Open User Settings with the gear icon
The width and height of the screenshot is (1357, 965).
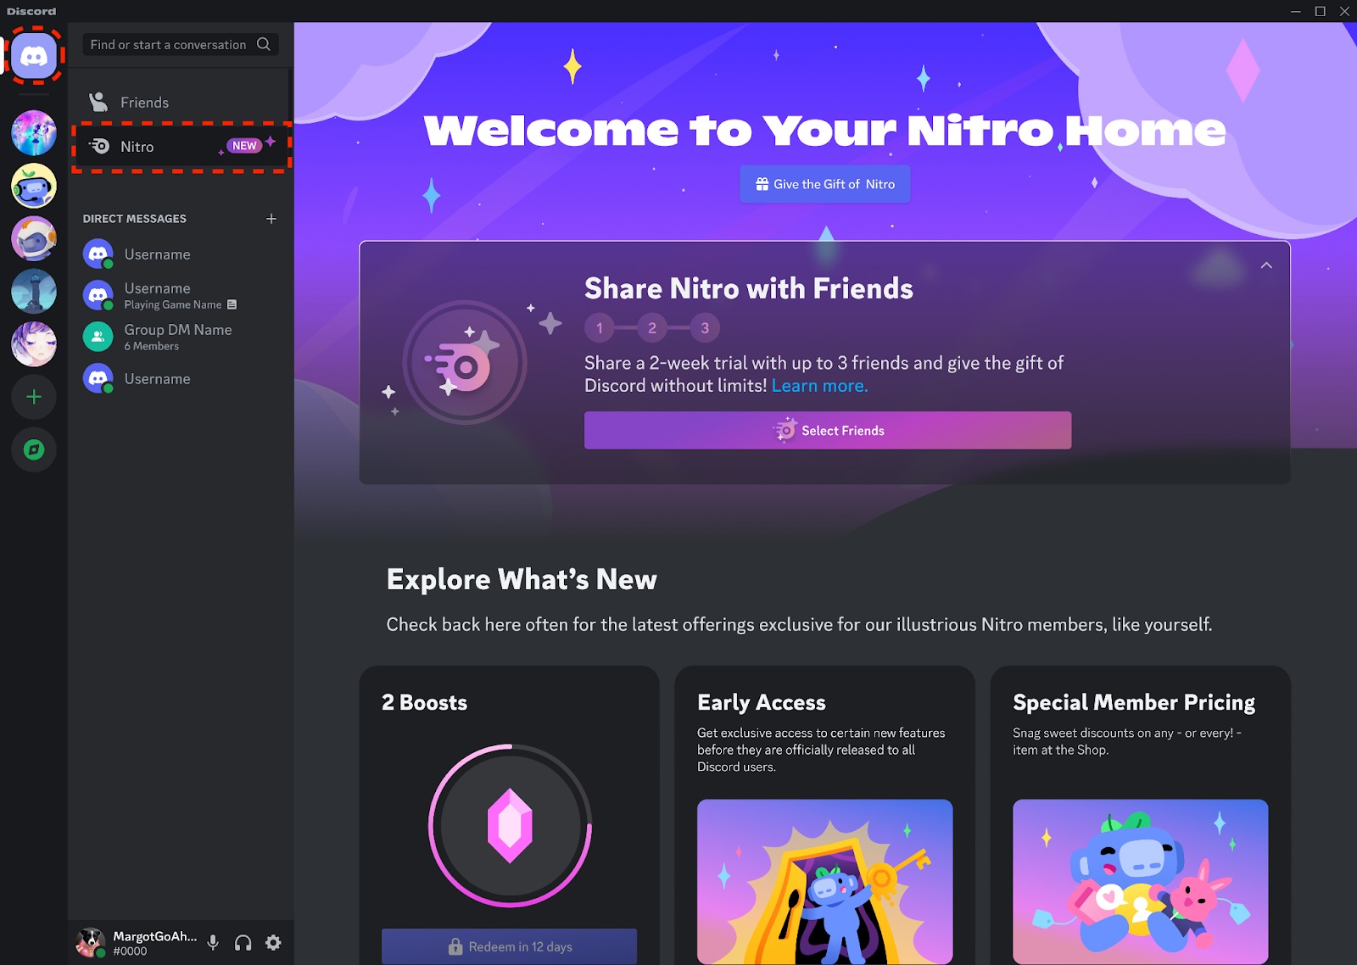pyautogui.click(x=273, y=942)
